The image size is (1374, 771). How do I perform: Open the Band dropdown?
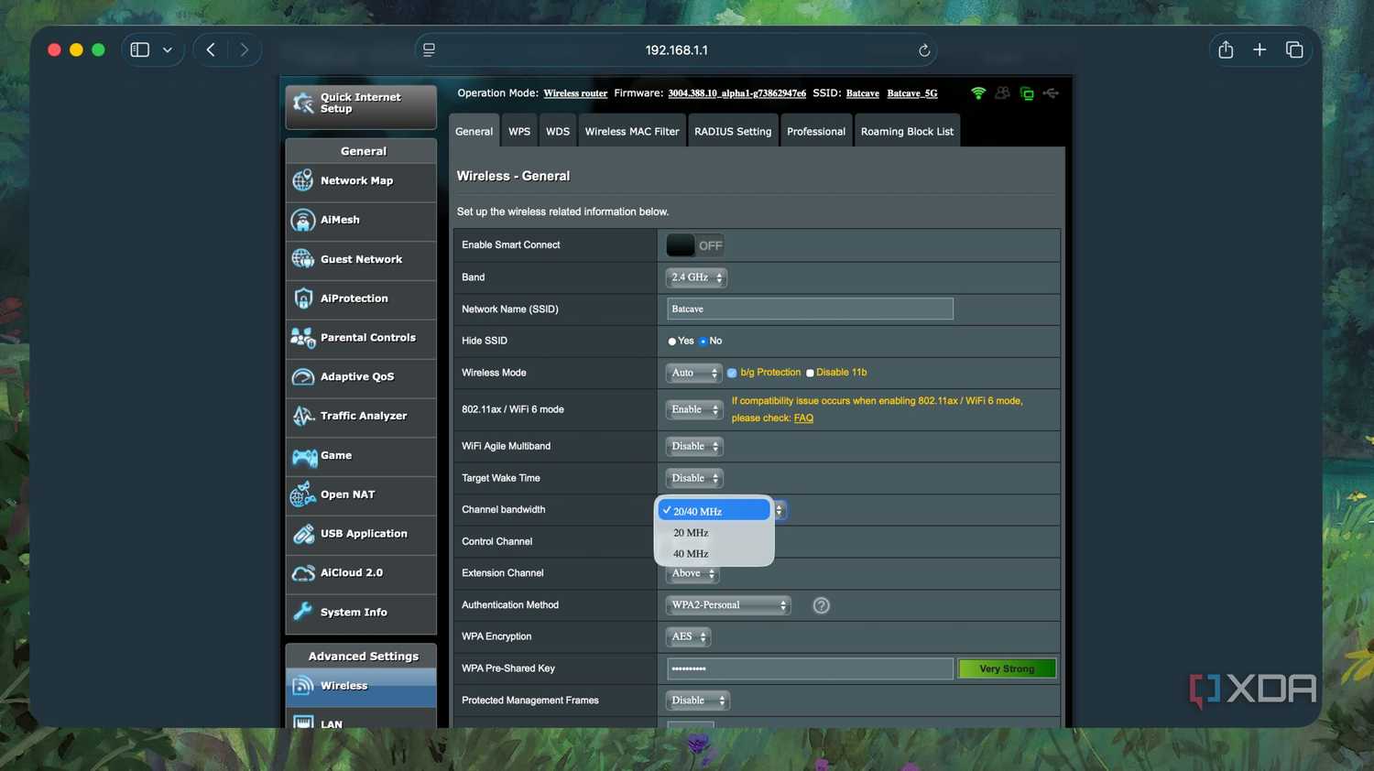[x=696, y=277]
